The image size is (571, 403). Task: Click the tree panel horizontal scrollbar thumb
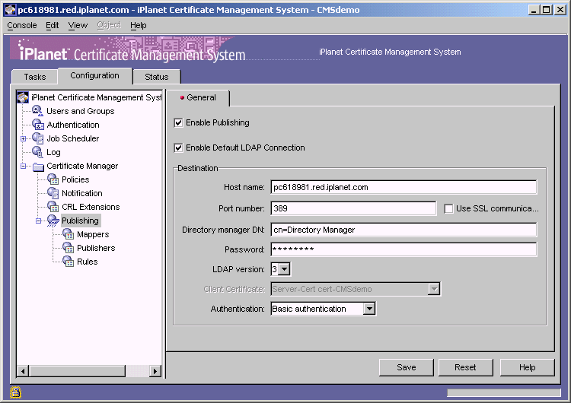coord(77,371)
